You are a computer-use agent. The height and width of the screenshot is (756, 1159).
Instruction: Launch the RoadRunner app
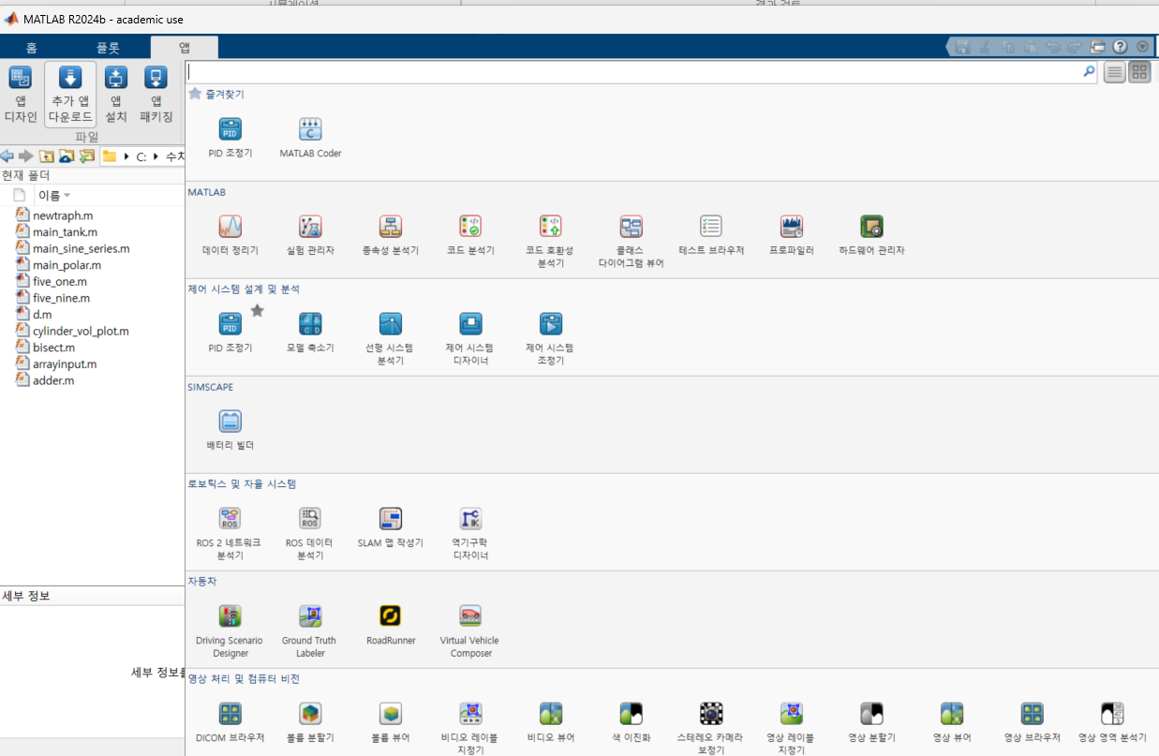click(391, 625)
